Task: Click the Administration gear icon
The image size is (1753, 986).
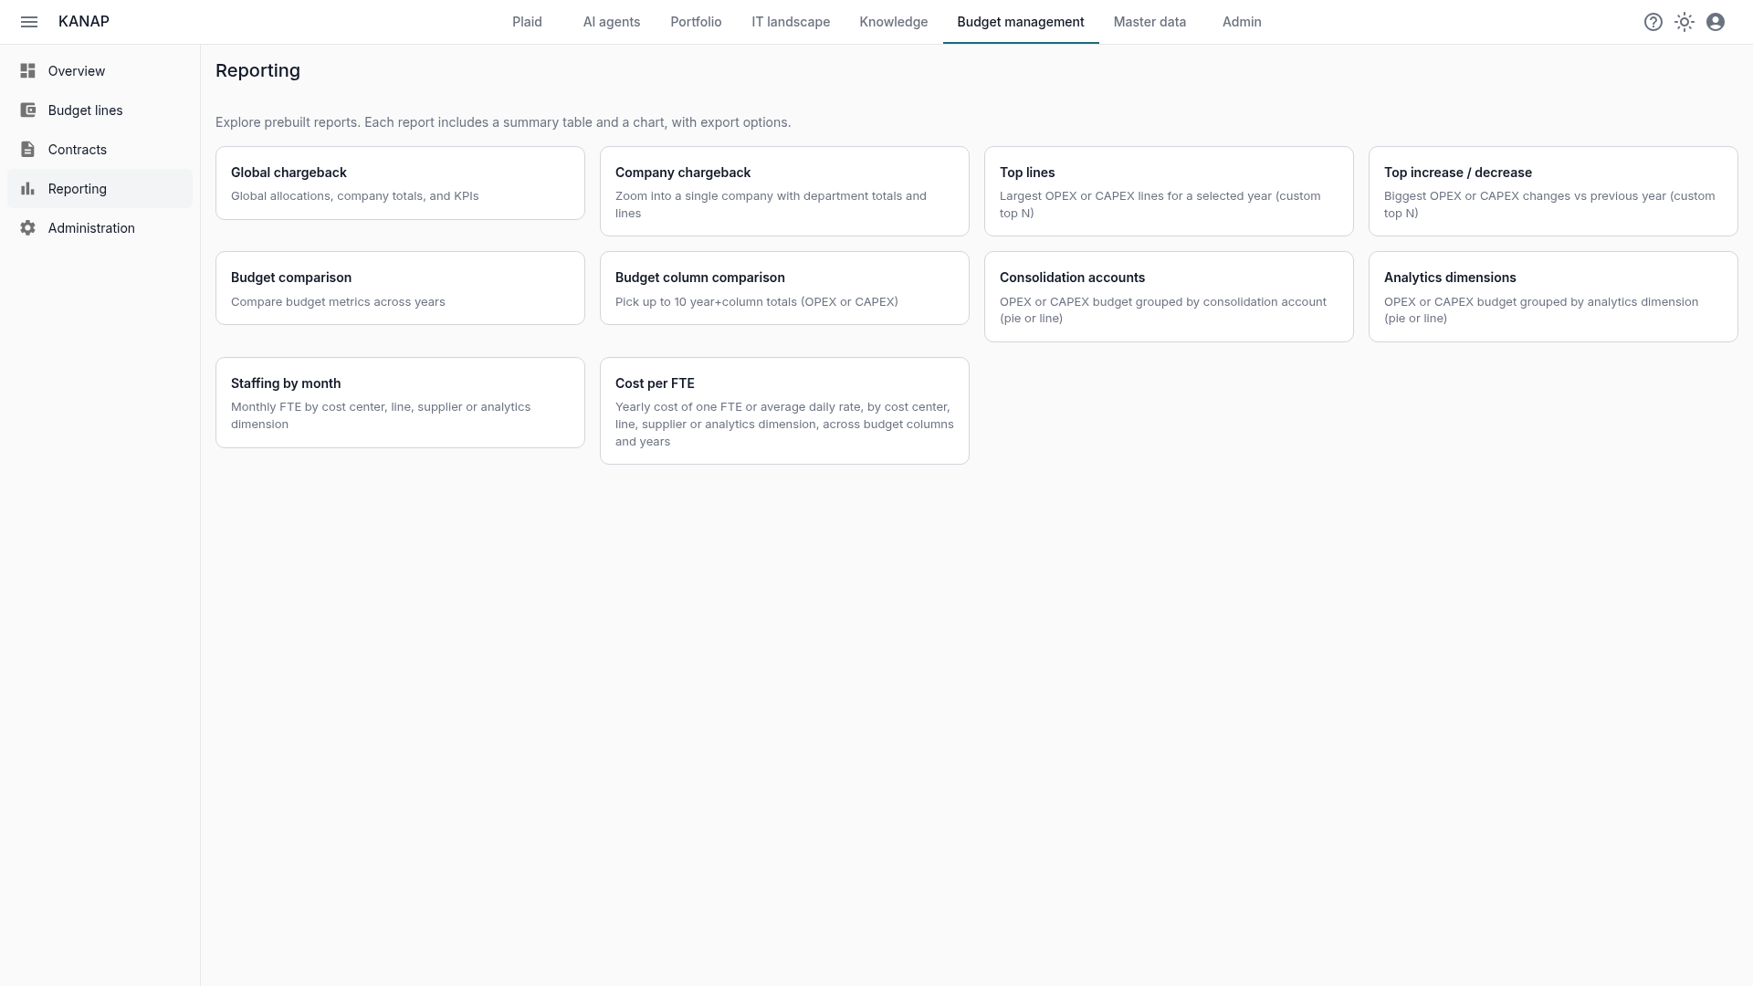Action: tap(28, 227)
